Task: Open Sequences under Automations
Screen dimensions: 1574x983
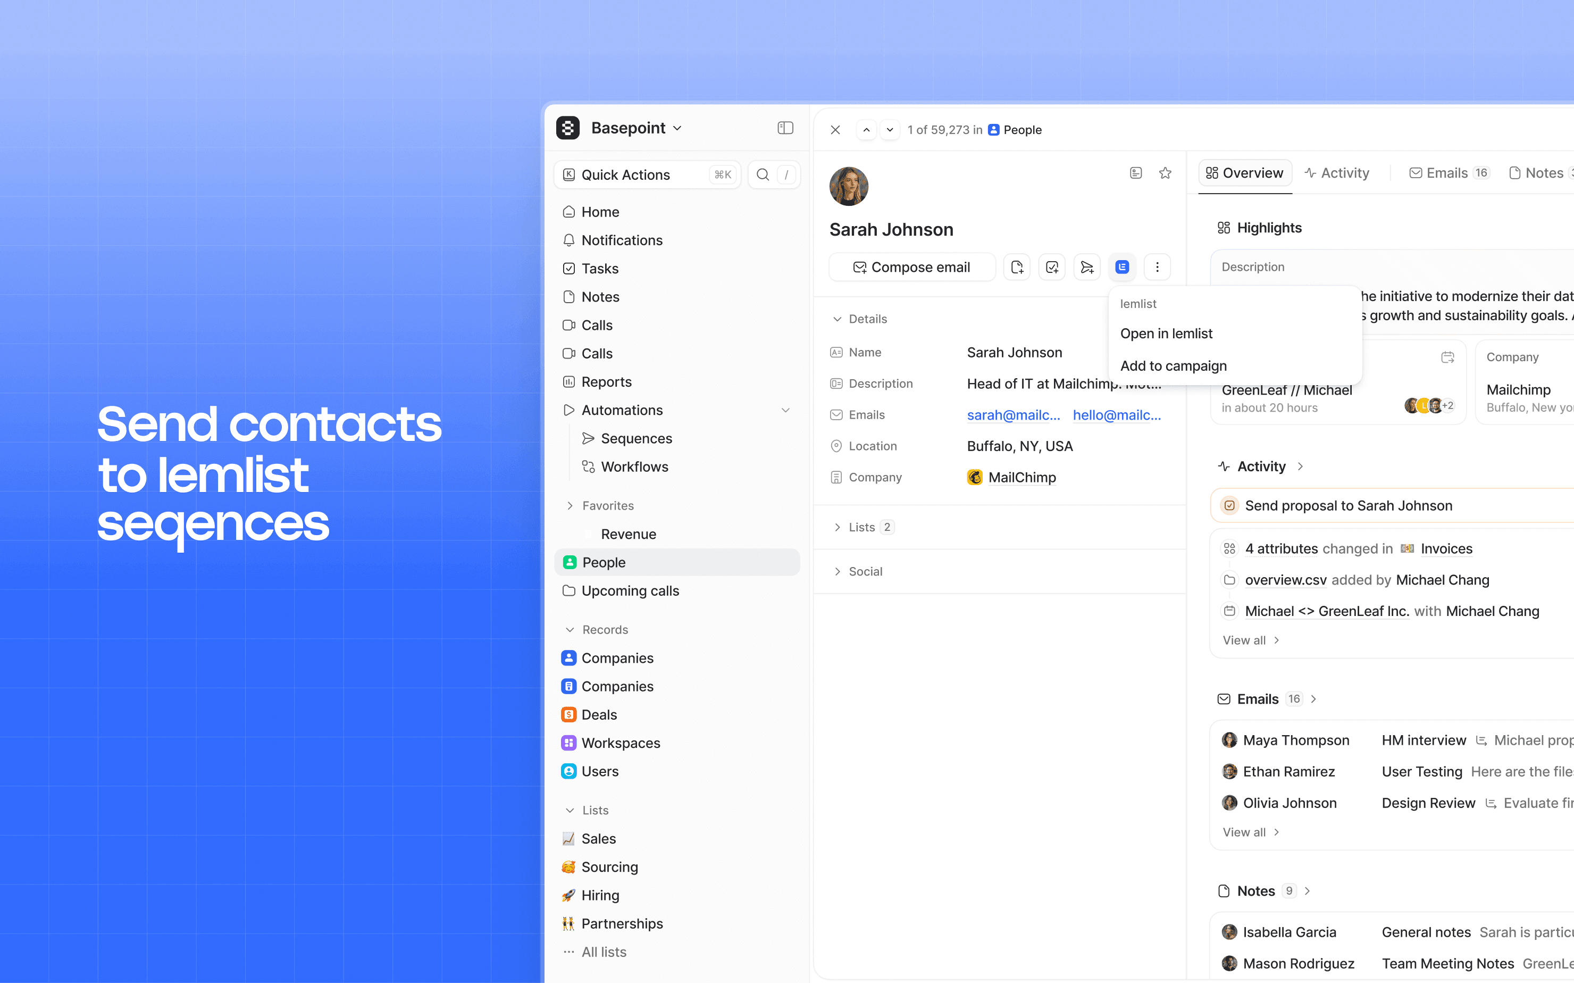Action: (686, 439)
